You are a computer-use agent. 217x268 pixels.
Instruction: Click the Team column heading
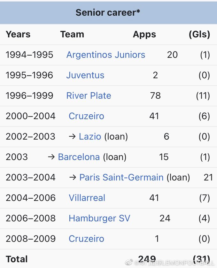72,34
